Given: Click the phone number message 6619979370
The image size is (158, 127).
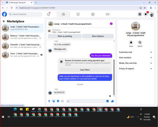Looking at the screenshot, I should (59, 92).
